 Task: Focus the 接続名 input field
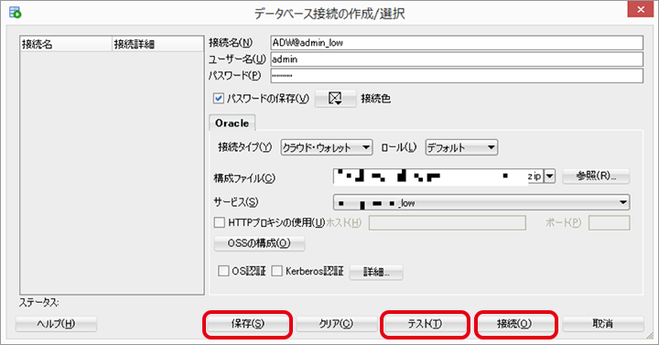click(457, 43)
